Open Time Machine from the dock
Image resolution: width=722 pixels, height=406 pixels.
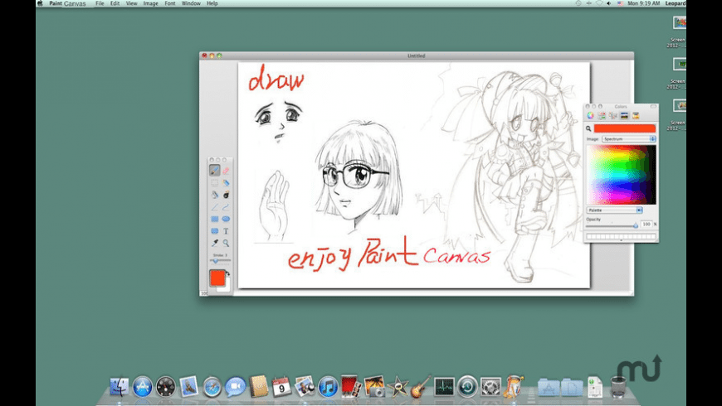pyautogui.click(x=467, y=387)
